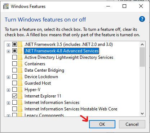Select .NET Framework 4.8 Advanced Services label
The height and width of the screenshot is (133, 150).
62,51
